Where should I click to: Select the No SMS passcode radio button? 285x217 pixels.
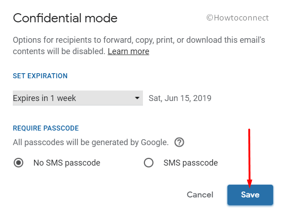coord(19,162)
